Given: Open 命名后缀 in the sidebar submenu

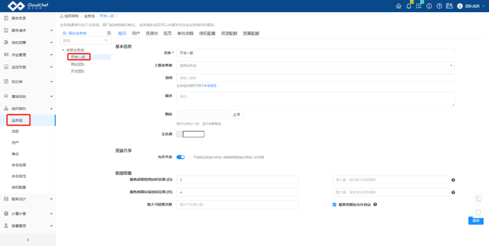Looking at the screenshot, I should click(x=19, y=165).
